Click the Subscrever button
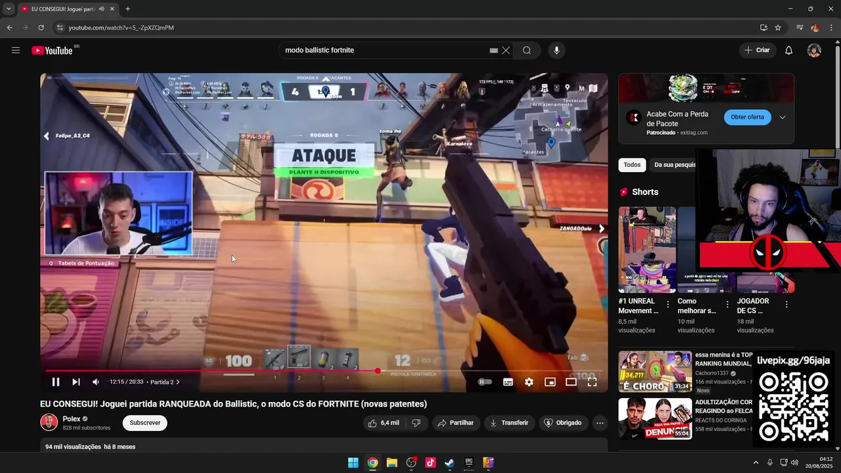 click(x=145, y=423)
